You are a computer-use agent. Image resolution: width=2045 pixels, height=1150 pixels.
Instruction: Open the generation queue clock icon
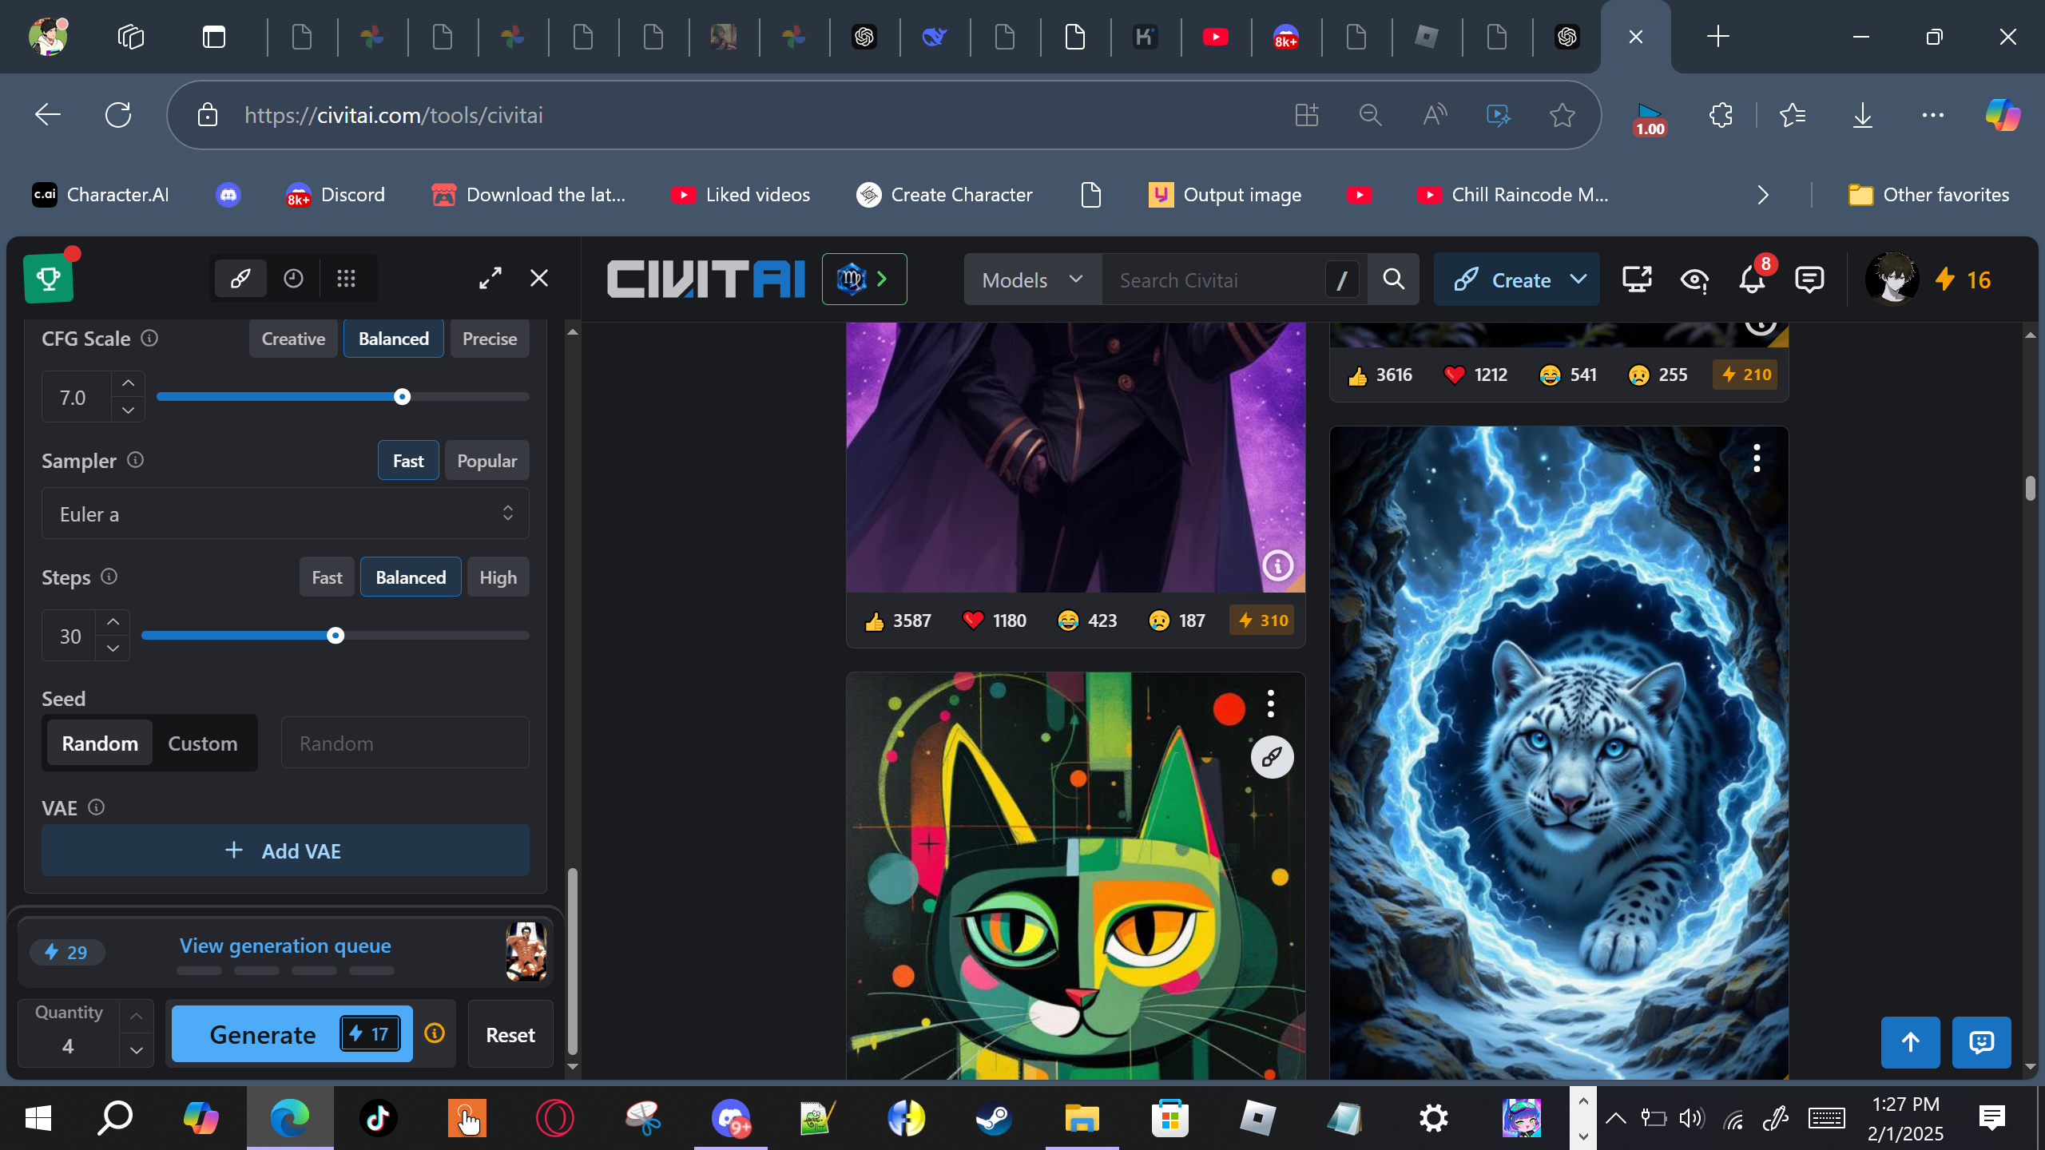(293, 279)
